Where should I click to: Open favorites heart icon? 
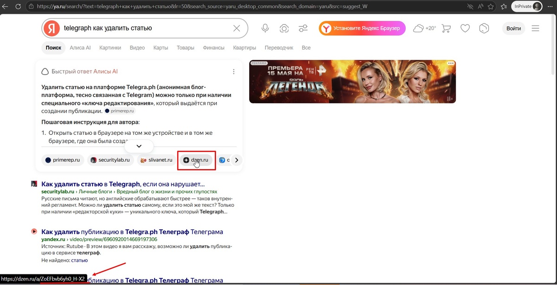point(465,28)
